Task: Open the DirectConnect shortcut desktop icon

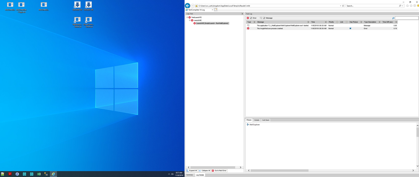Action: tap(88, 21)
